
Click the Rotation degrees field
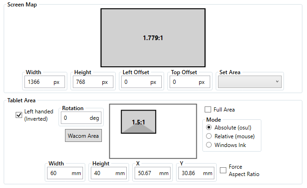tap(81, 118)
